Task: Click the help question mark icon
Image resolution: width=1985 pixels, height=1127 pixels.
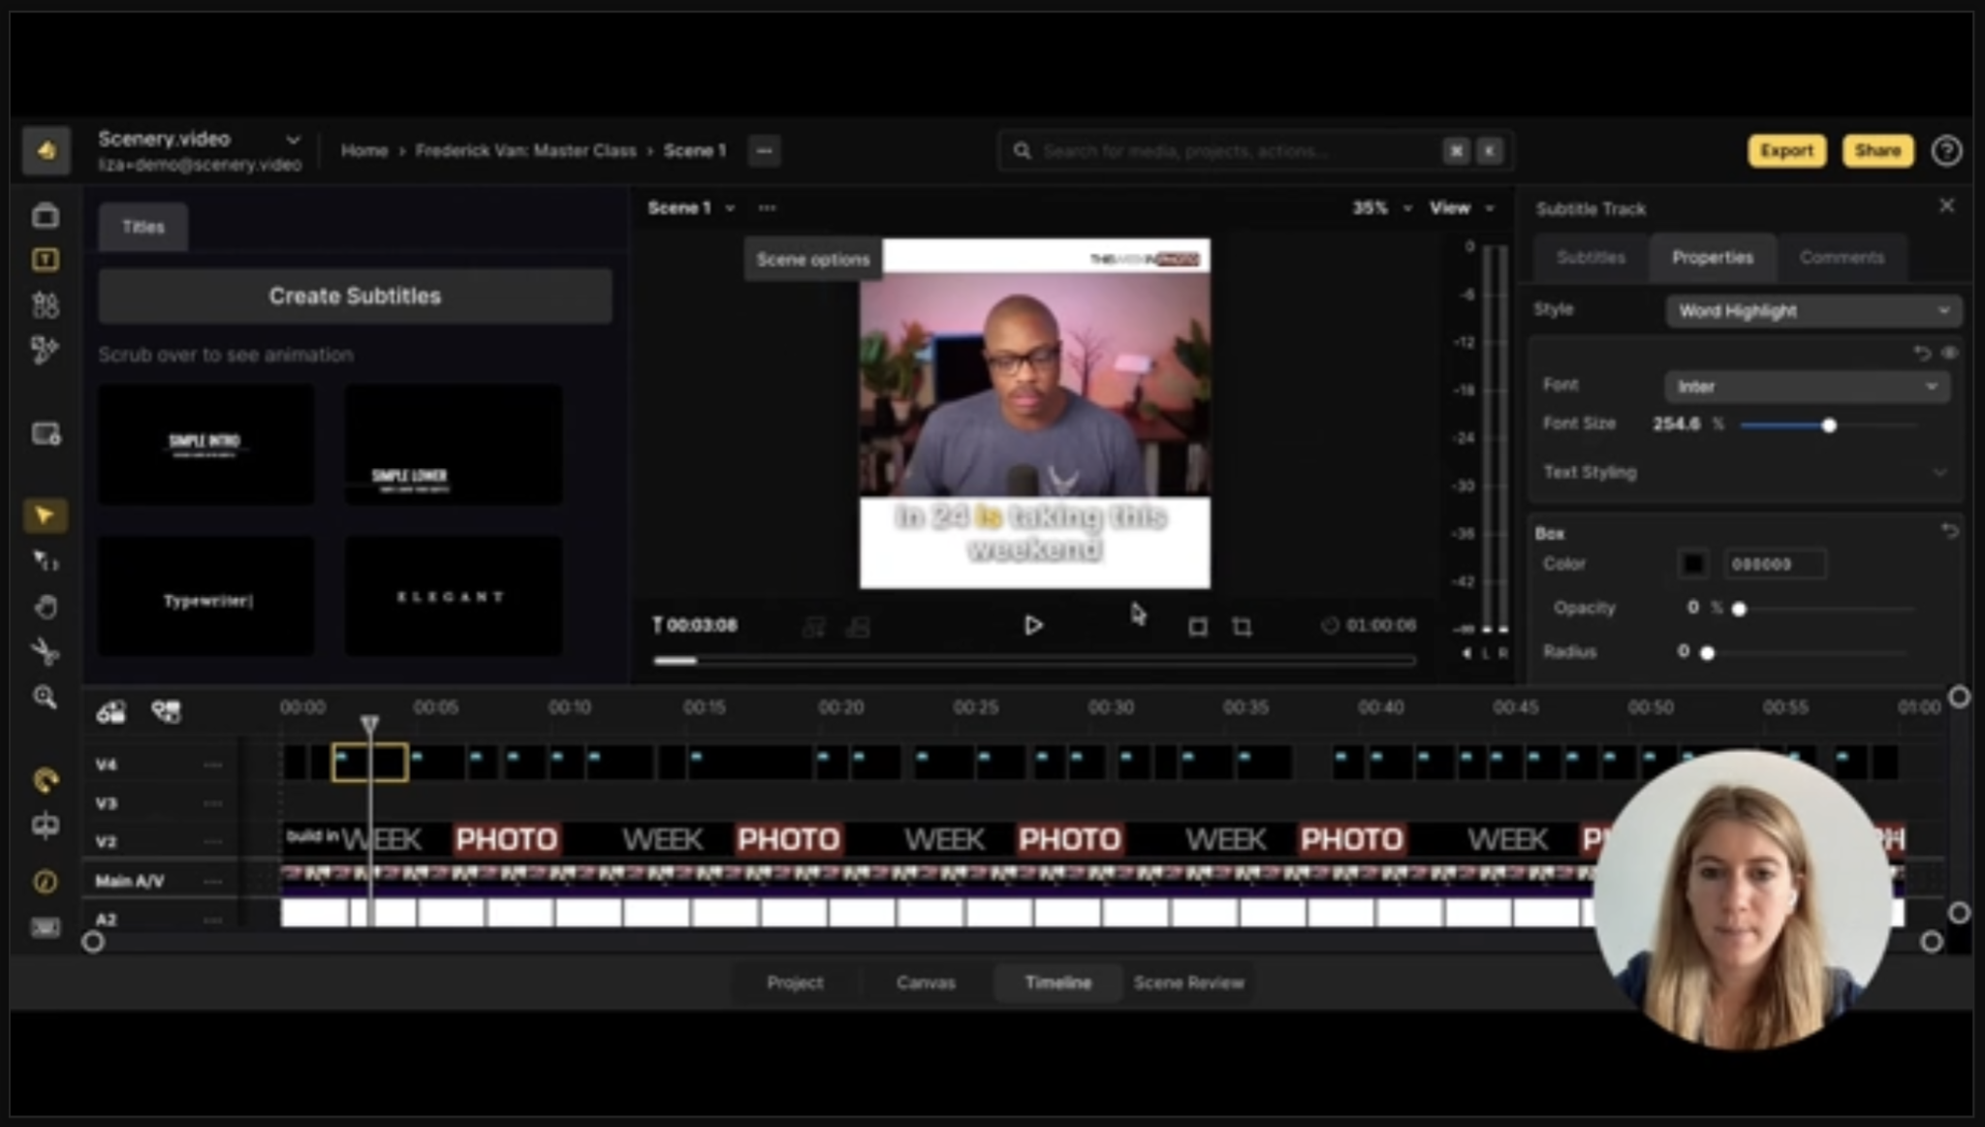Action: (1946, 151)
